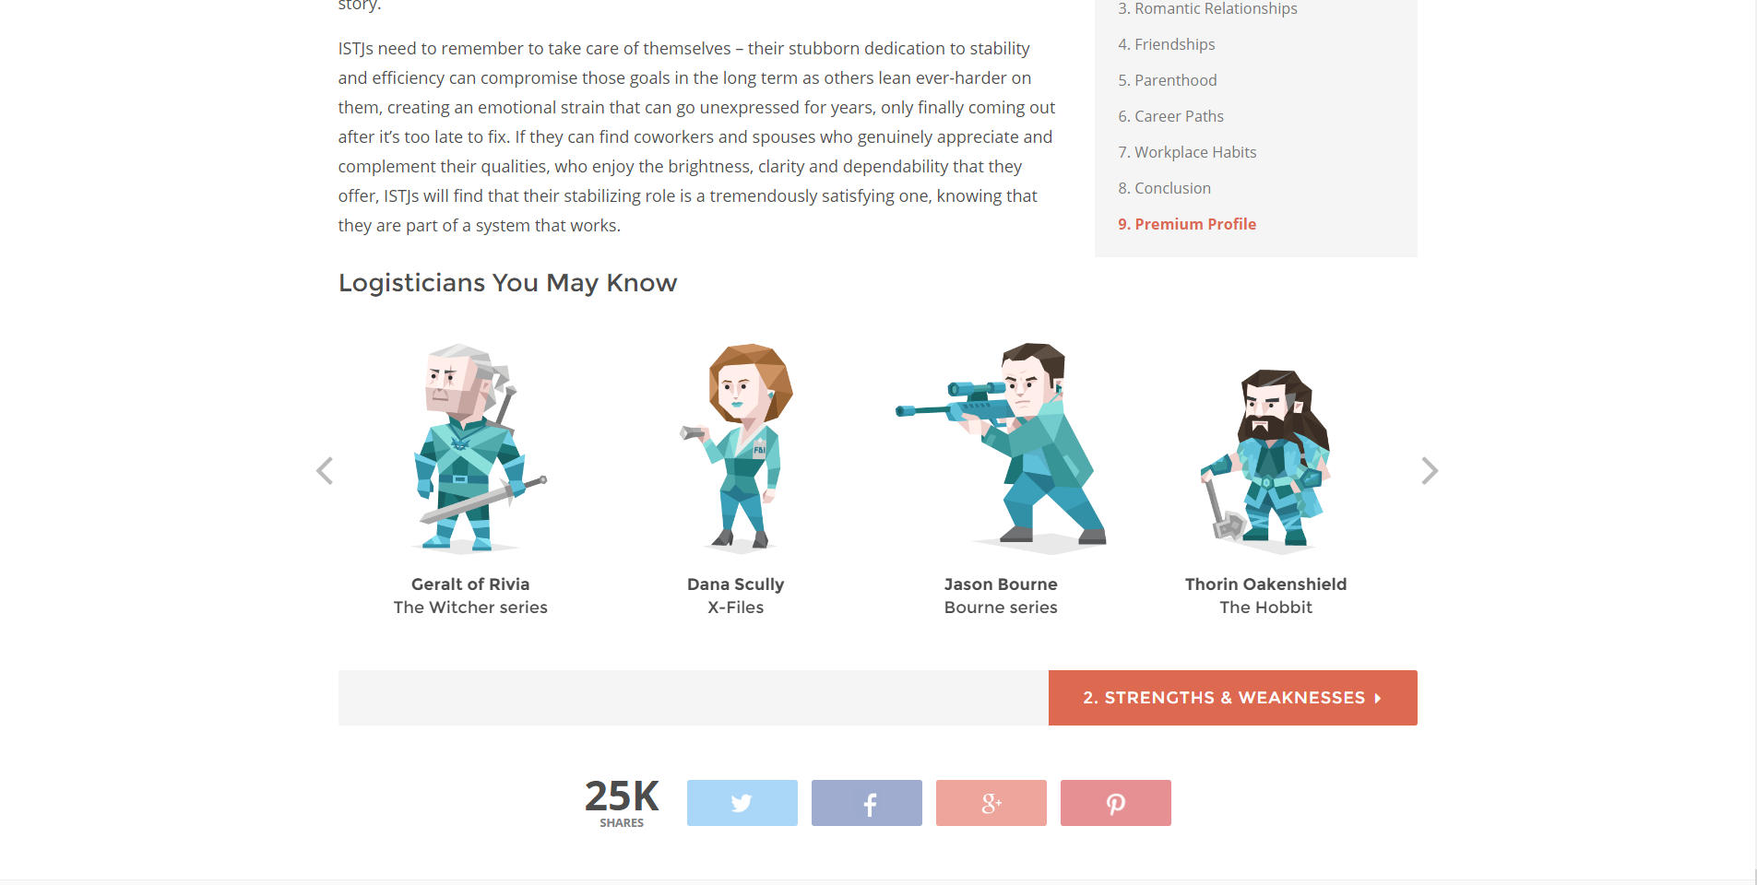Select Jason Bourne character illustration
The width and height of the screenshot is (1757, 885).
point(1003,447)
